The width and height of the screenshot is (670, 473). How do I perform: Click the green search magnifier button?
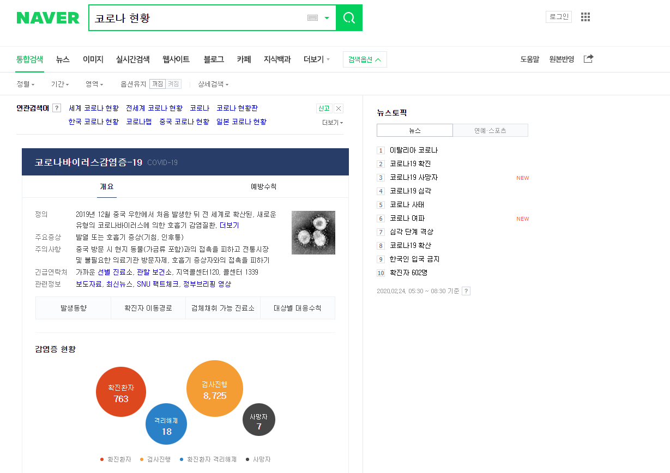tap(349, 18)
